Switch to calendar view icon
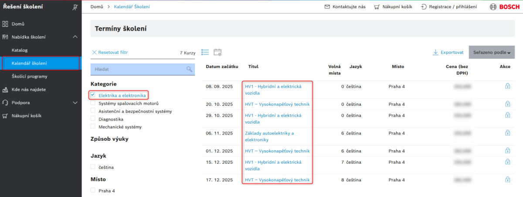The width and height of the screenshot is (523, 197). pos(217,52)
